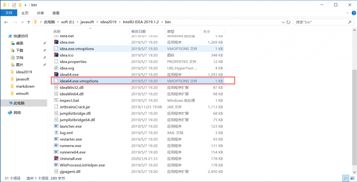Select the JetbrainsCrack.jar file icon
The image size is (357, 182).
(56, 107)
